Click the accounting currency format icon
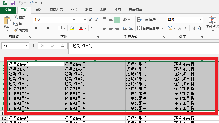 170,28
